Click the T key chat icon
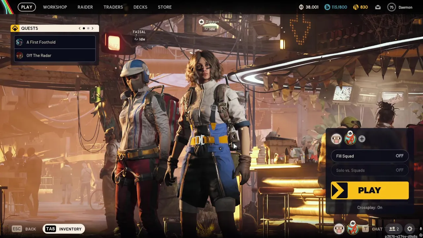Image resolution: width=423 pixels, height=238 pixels. click(x=365, y=229)
